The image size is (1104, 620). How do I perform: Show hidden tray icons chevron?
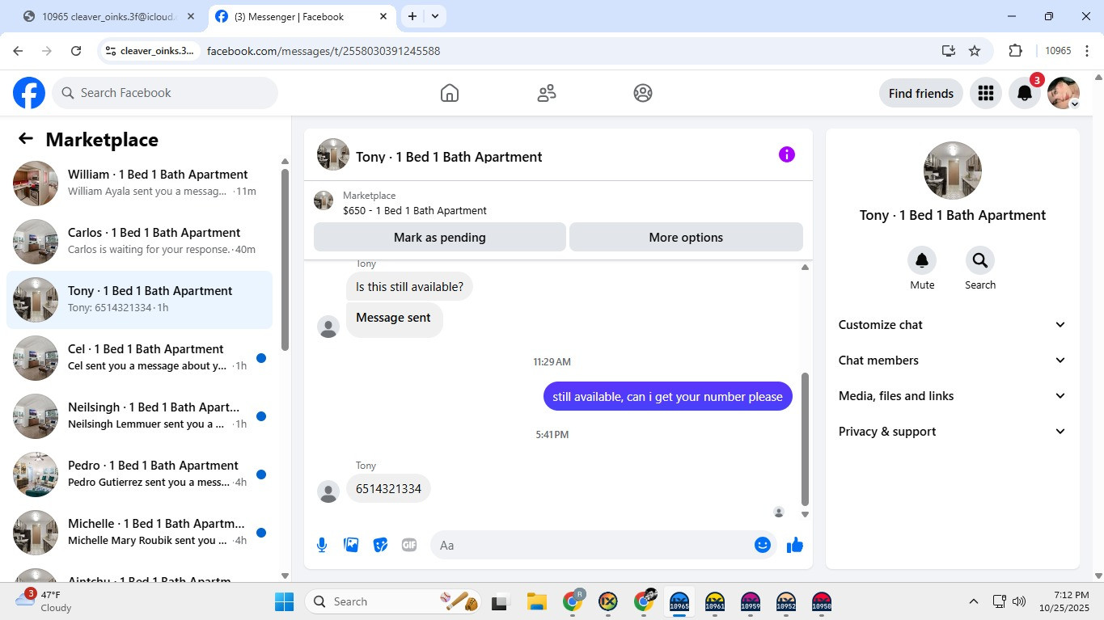point(974,601)
